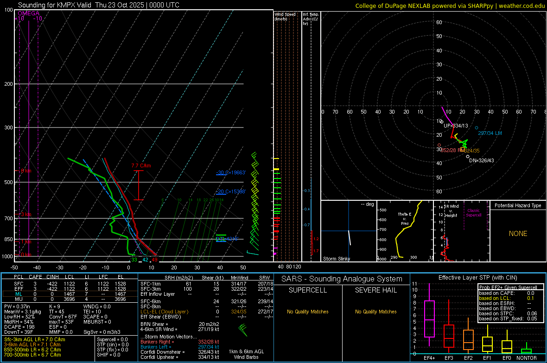
Task: Click the SHIP = 0.0 value
Action: (108, 355)
